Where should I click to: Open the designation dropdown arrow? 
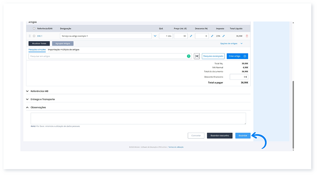point(155,36)
